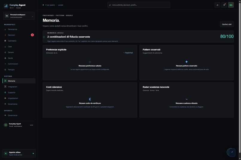241x160 pixels.
Task: Select Memoria in the sidebar
Action: (x=19, y=81)
